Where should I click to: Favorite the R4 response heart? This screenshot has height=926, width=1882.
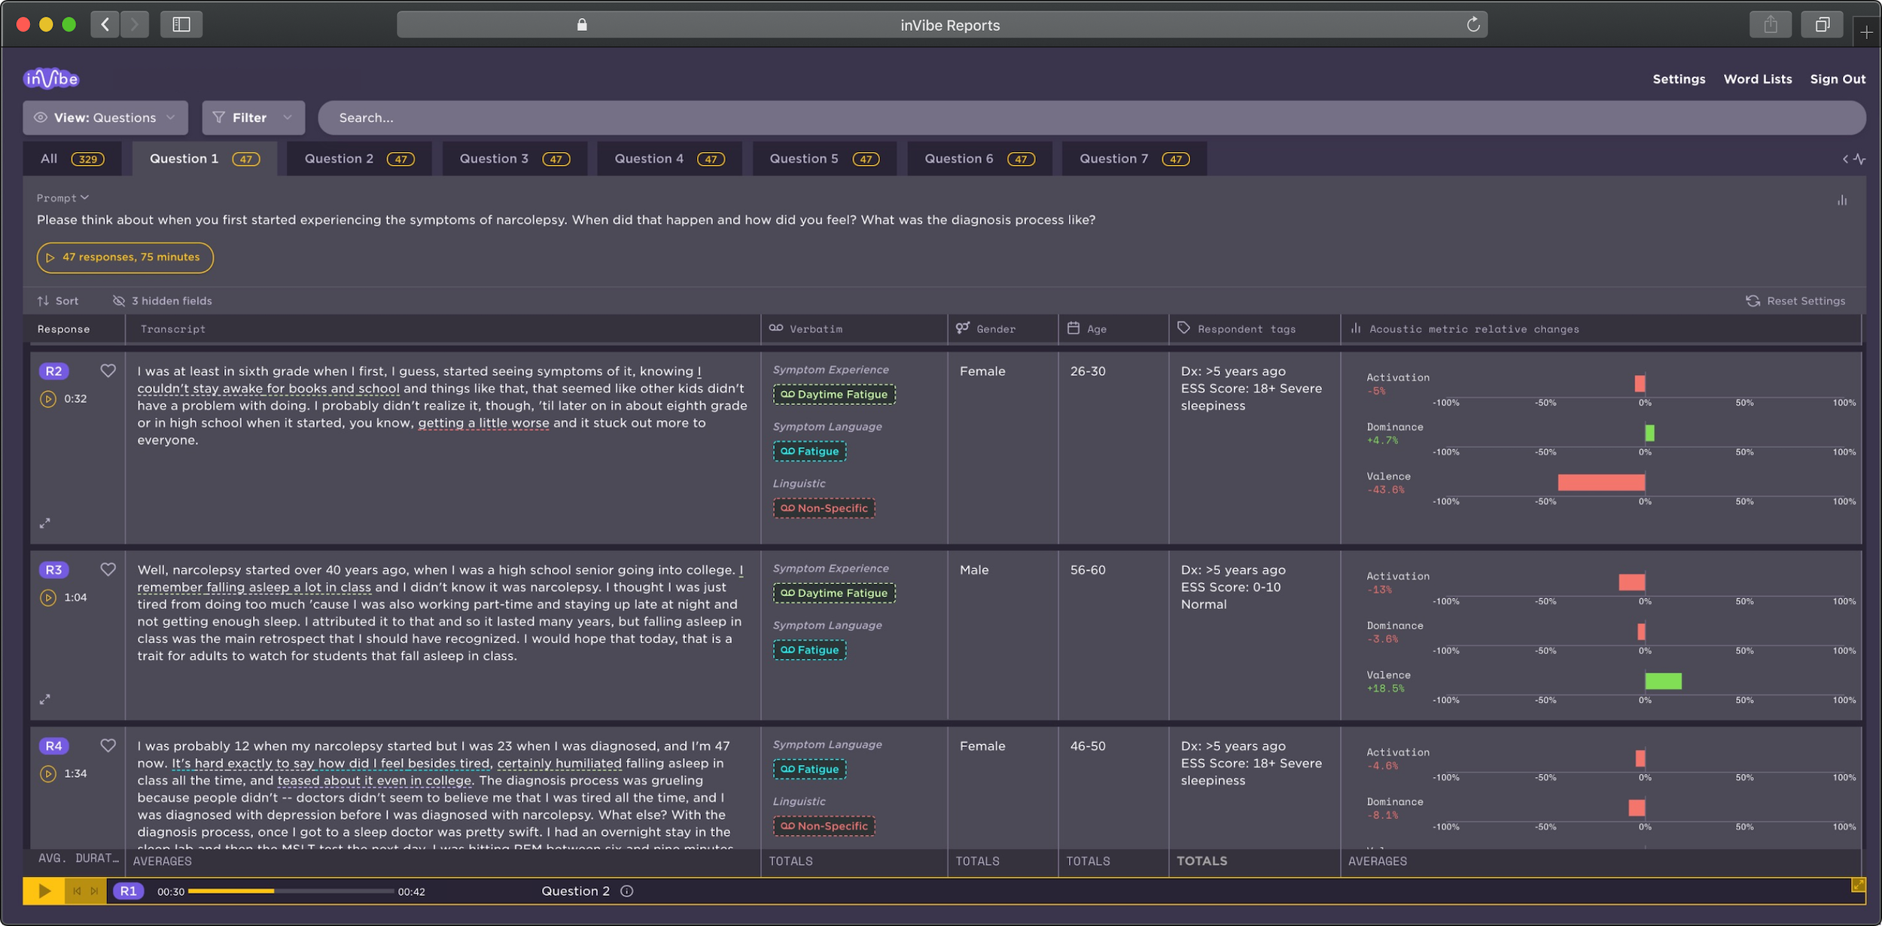click(108, 745)
